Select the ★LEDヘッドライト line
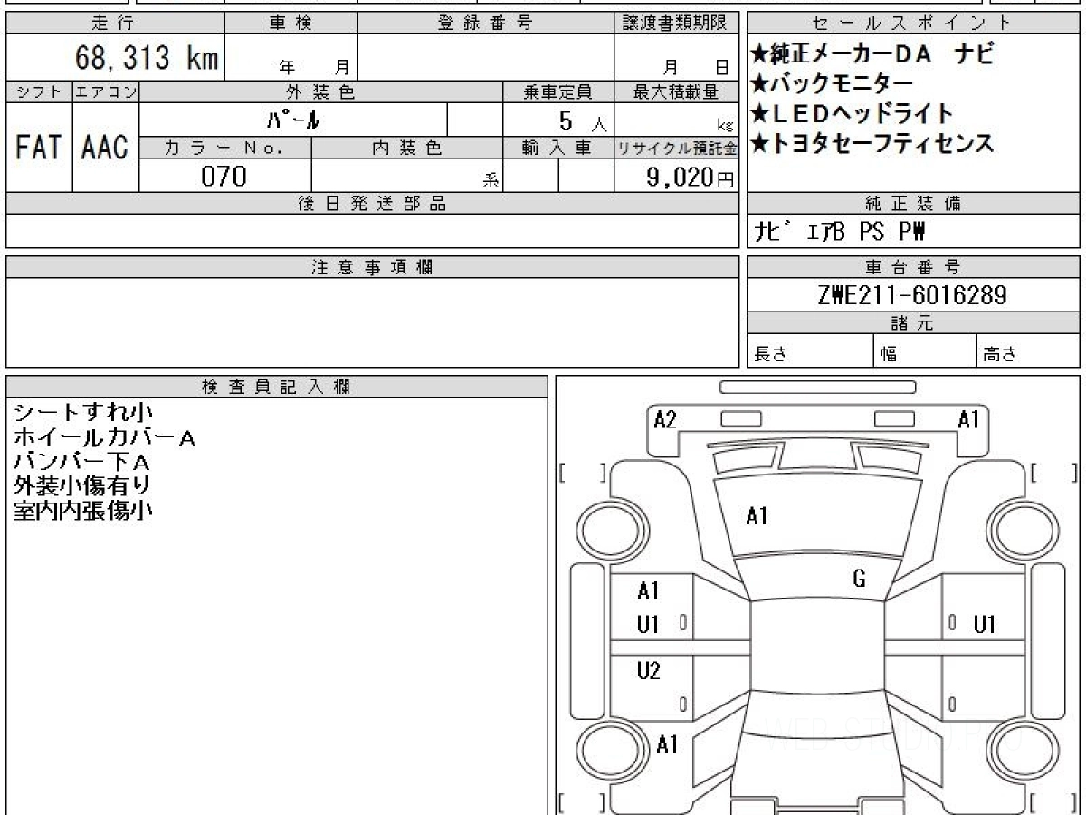This screenshot has height=815, width=1086. click(x=852, y=113)
